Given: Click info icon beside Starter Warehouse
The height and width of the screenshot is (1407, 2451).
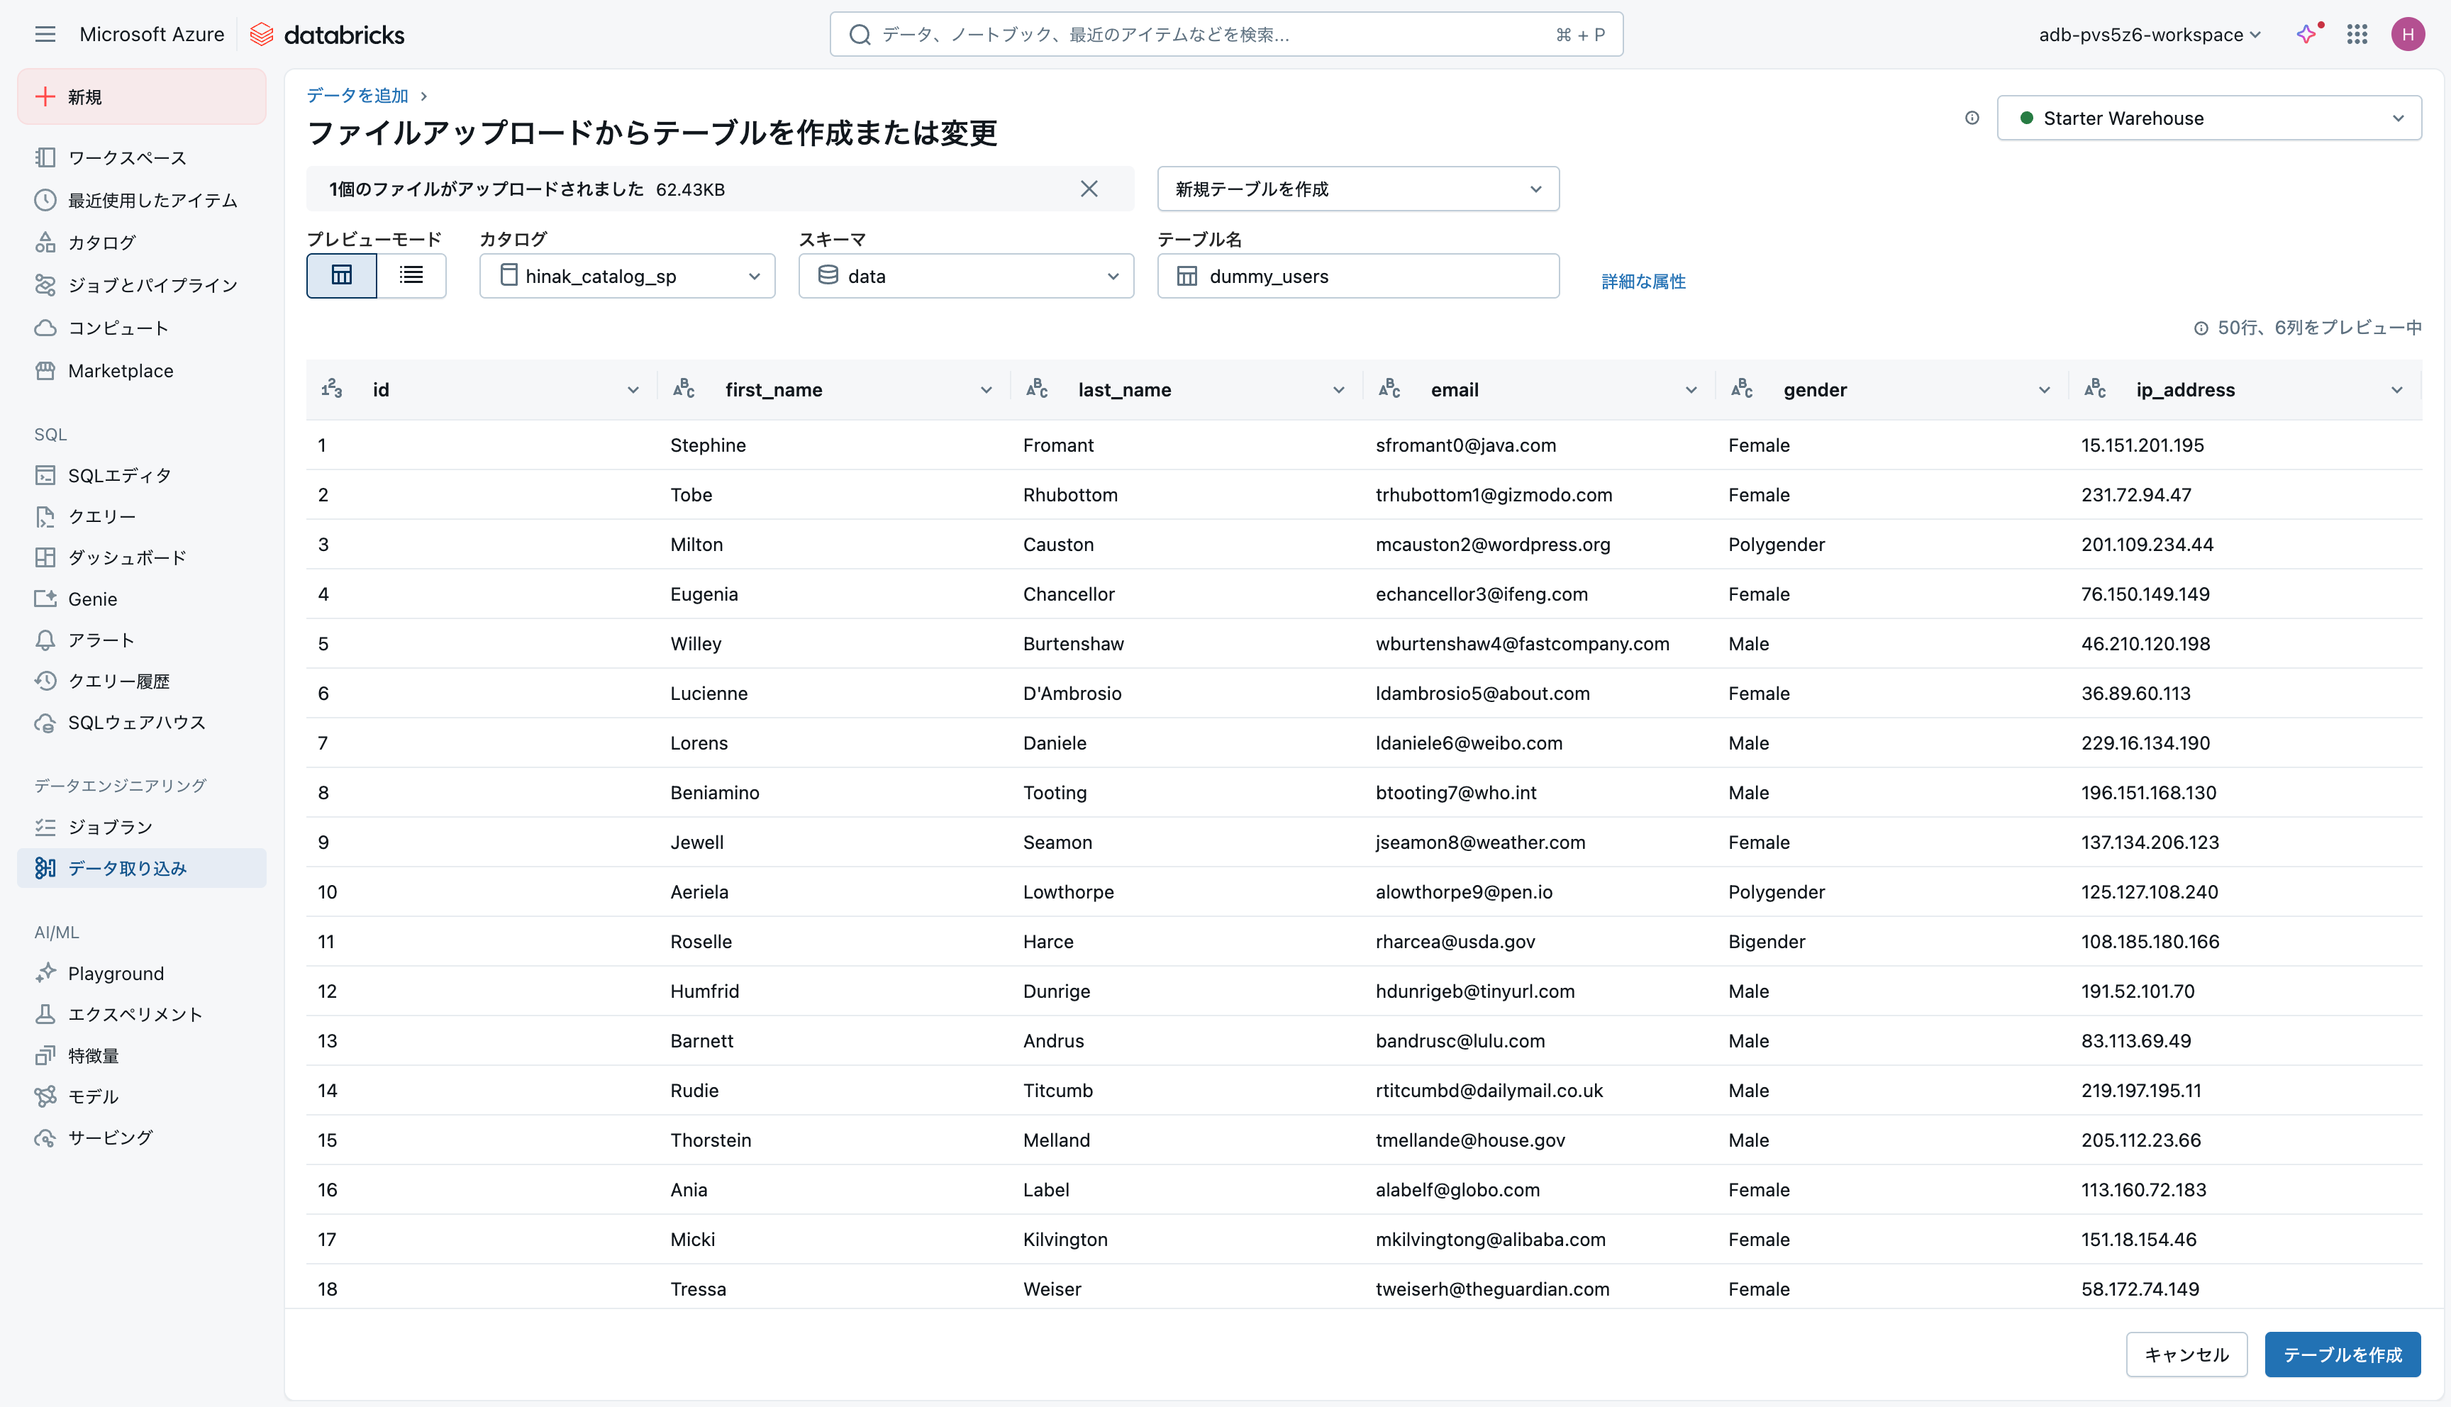Looking at the screenshot, I should point(1972,118).
